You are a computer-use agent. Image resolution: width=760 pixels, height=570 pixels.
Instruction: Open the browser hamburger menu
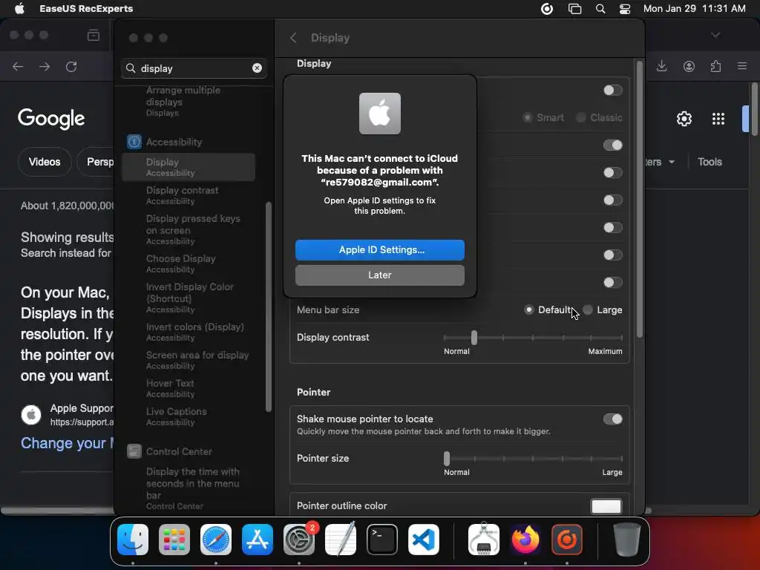[742, 66]
